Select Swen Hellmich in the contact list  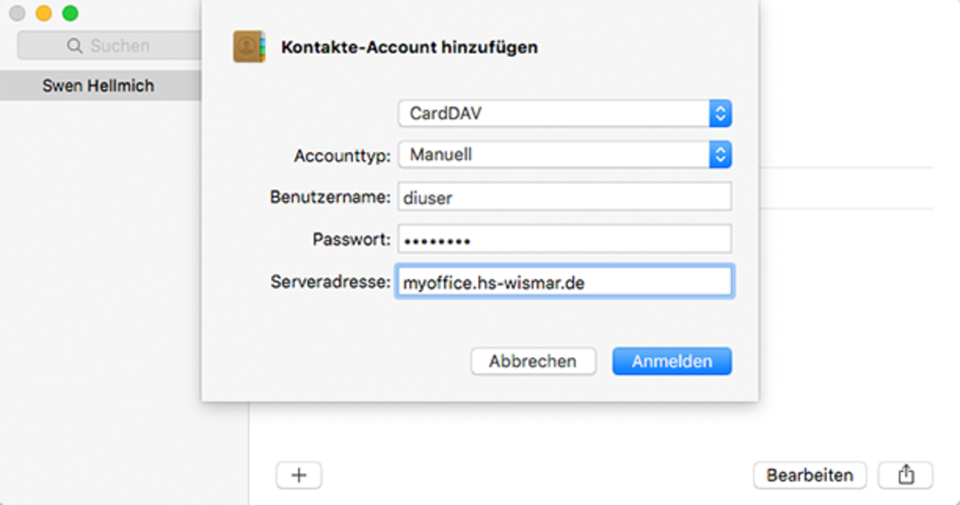(100, 86)
